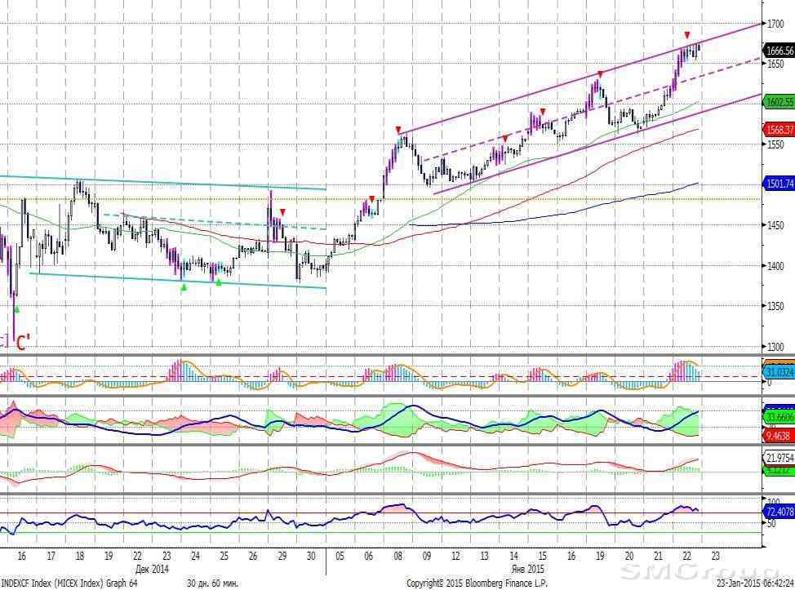795x590 pixels.
Task: Click the date label 12 on the time axis
Action: 455,556
